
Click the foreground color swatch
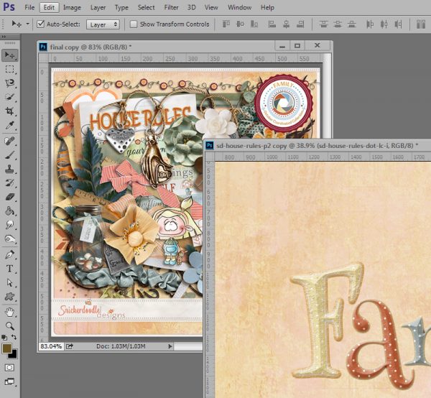click(x=6, y=348)
